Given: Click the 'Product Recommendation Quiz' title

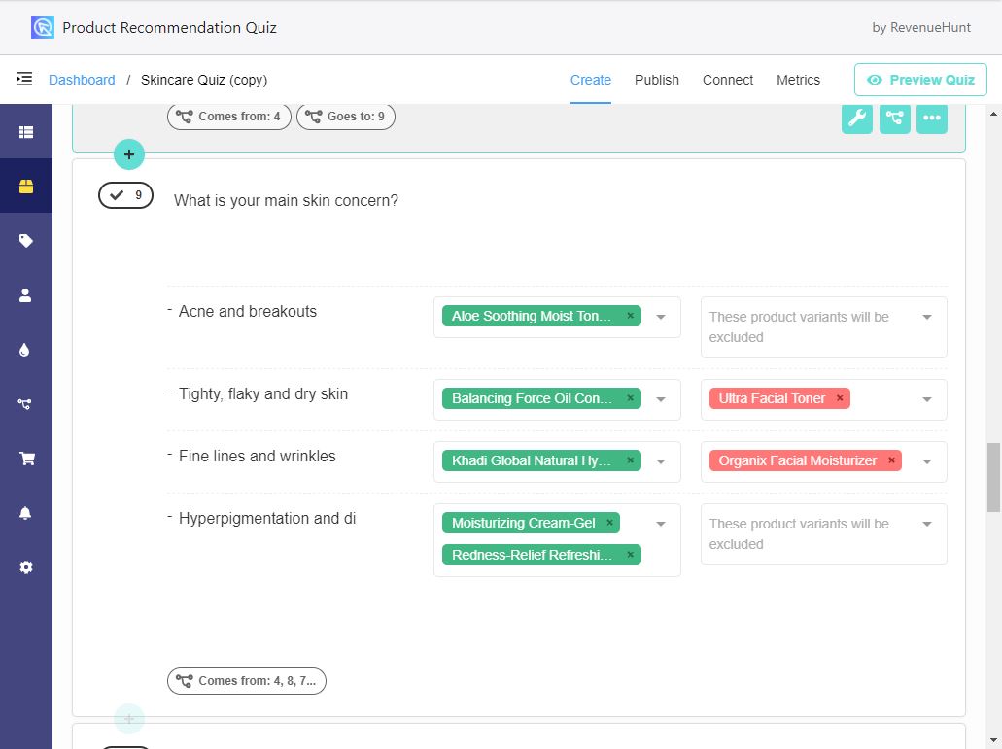Looking at the screenshot, I should [x=169, y=27].
